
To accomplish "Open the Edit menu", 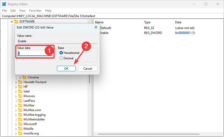I will coord(13,11).
